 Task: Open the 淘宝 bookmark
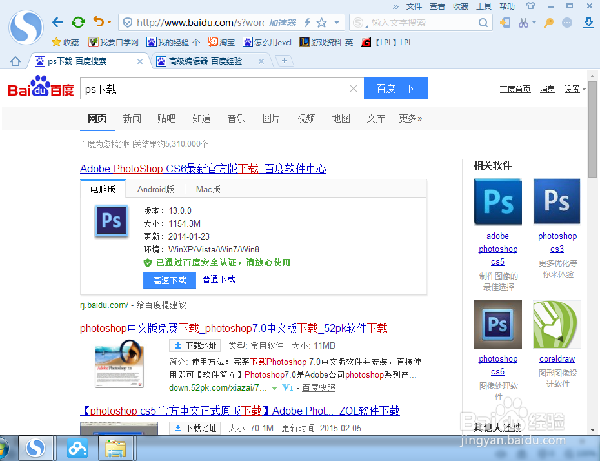[221, 42]
